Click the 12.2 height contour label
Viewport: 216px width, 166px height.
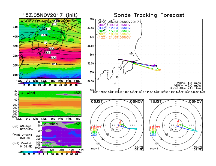[x=48, y=52]
